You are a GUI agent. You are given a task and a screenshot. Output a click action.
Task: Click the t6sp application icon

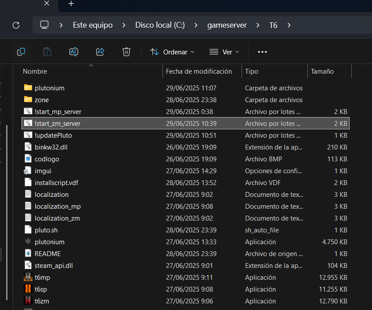pos(28,289)
